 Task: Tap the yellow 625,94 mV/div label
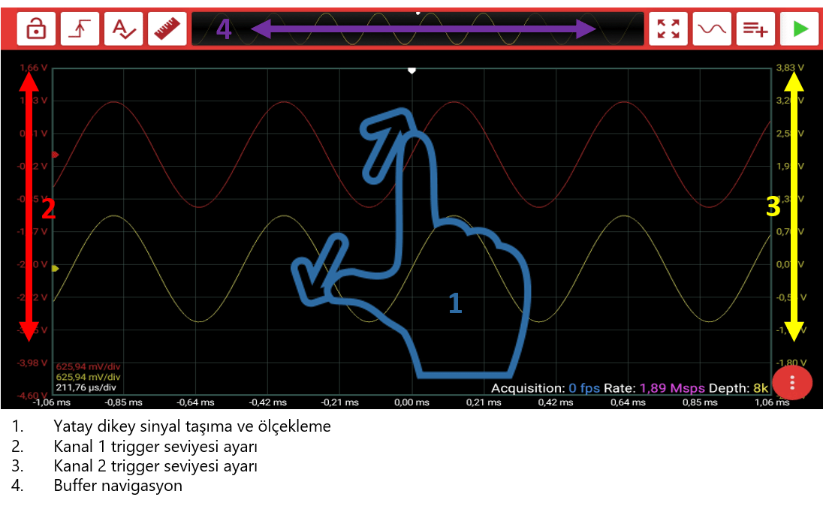pyautogui.click(x=88, y=377)
